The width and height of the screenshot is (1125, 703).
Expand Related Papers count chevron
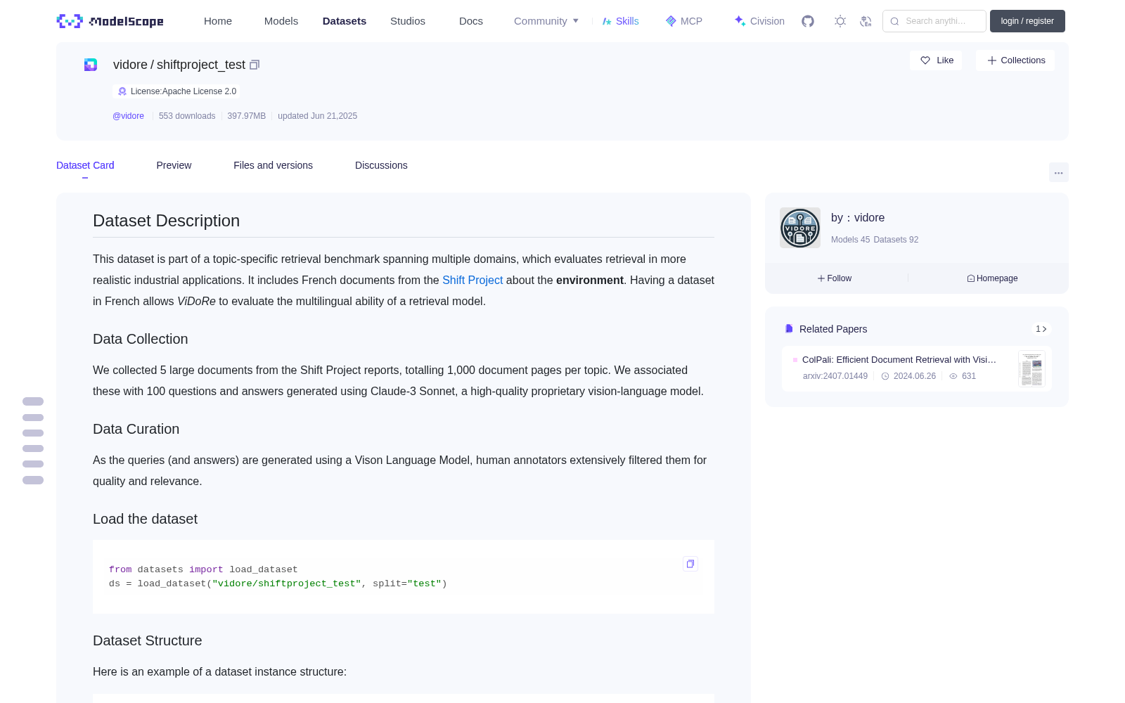(1041, 329)
